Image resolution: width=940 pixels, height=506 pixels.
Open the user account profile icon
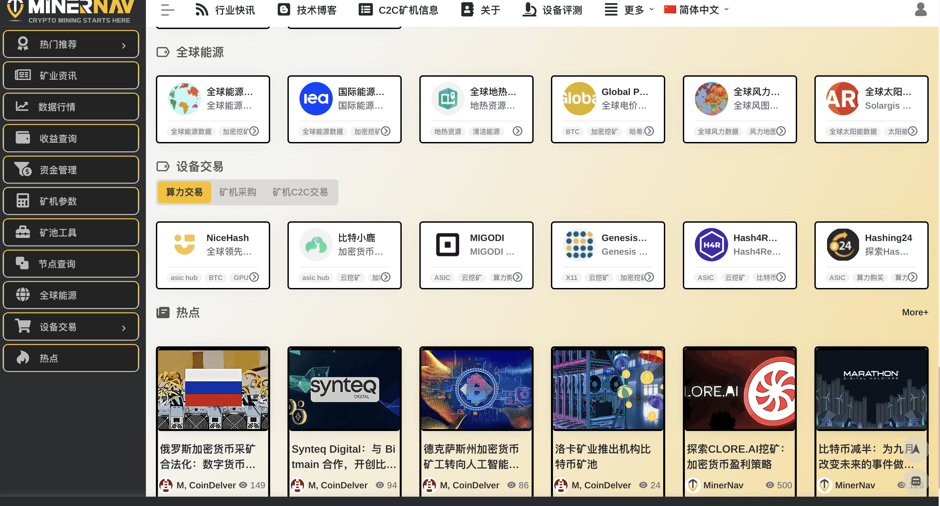(921, 9)
